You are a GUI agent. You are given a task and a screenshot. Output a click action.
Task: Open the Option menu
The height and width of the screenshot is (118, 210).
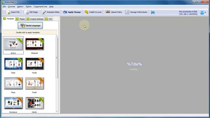click(20, 7)
